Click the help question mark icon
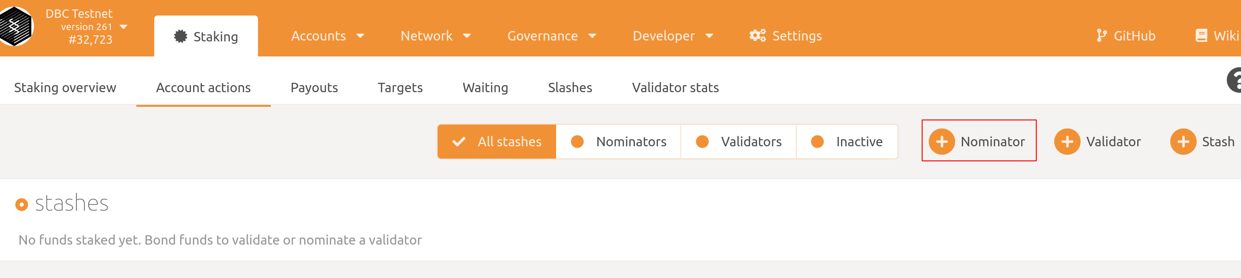This screenshot has height=278, width=1241. [x=1234, y=79]
